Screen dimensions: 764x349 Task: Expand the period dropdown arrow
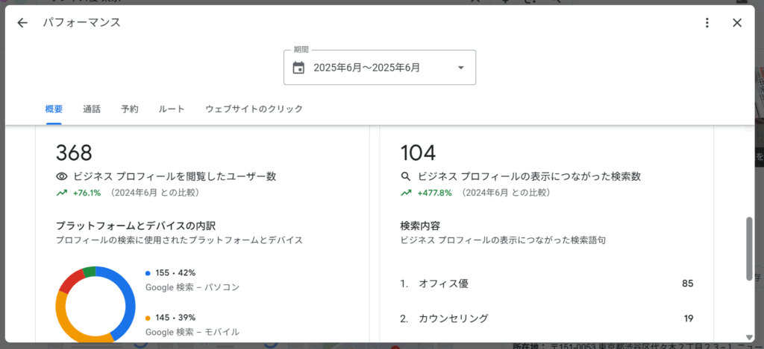(460, 68)
